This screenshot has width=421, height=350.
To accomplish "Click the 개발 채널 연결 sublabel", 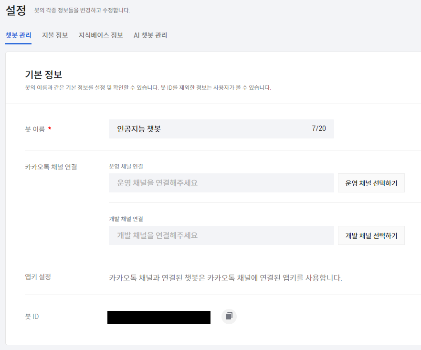I will point(126,219).
